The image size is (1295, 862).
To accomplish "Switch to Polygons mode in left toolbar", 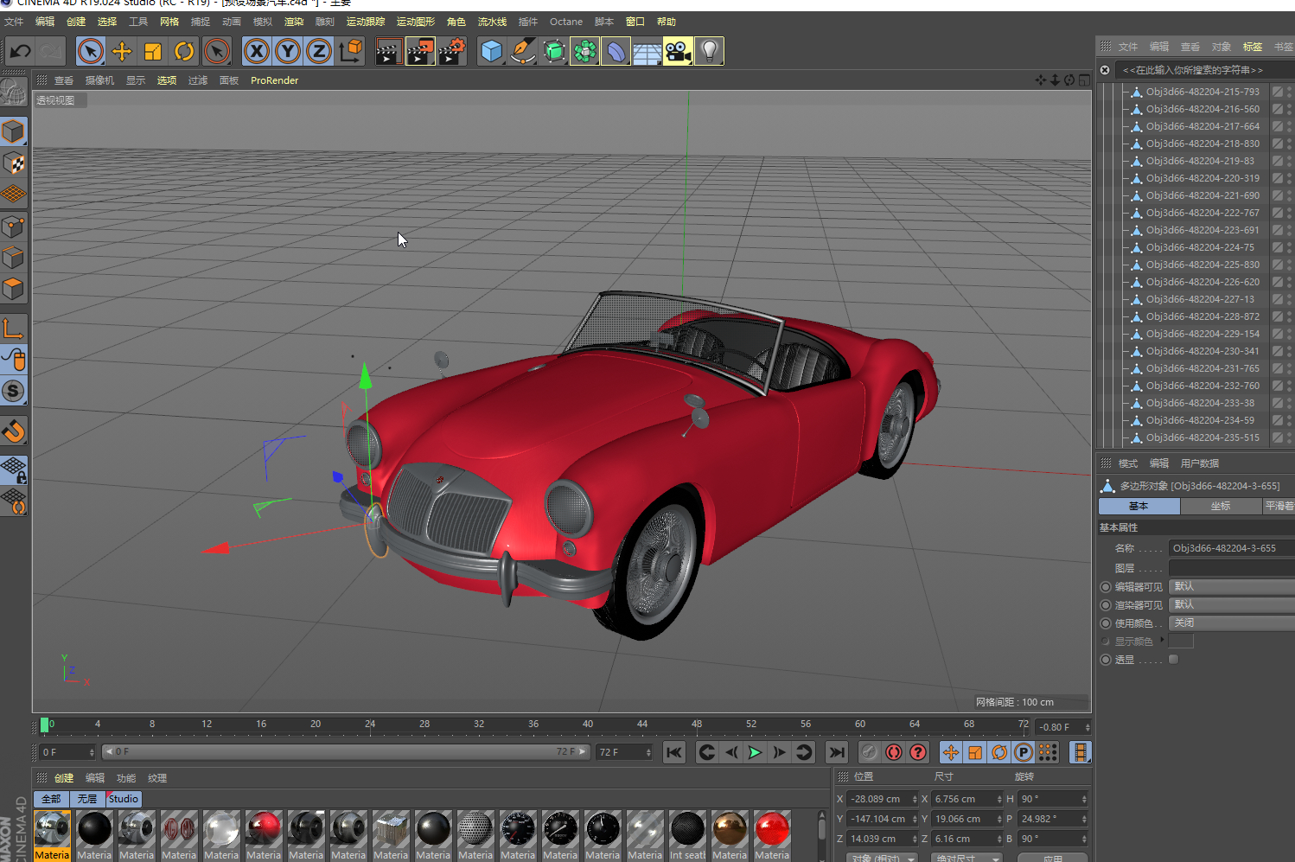I will [13, 290].
